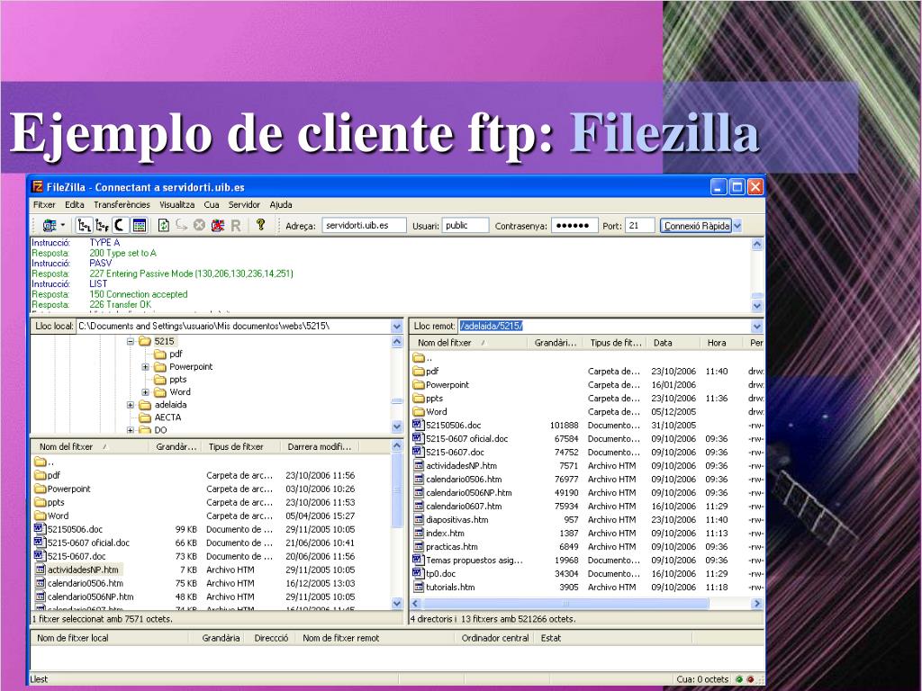Select remote tp0.doc file icon
This screenshot has height=691, width=922.
coord(418,573)
